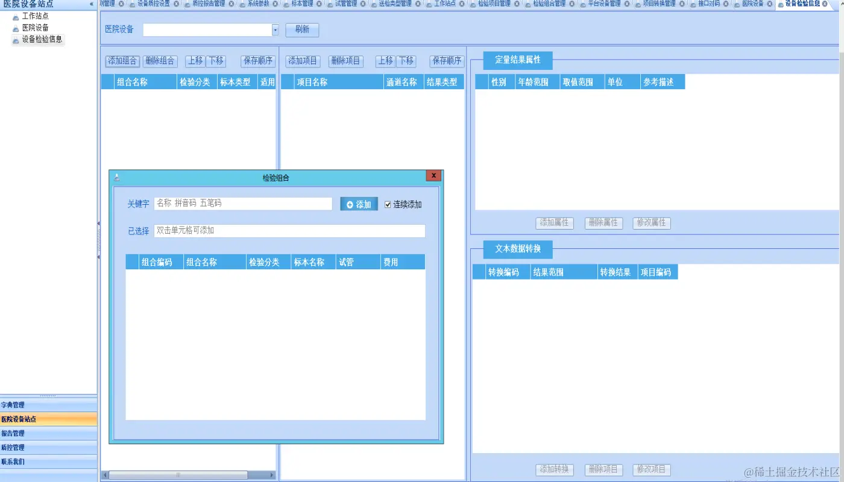This screenshot has width=844, height=482.
Task: Open the 联系我们 accordion section
Action: pyautogui.click(x=48, y=462)
